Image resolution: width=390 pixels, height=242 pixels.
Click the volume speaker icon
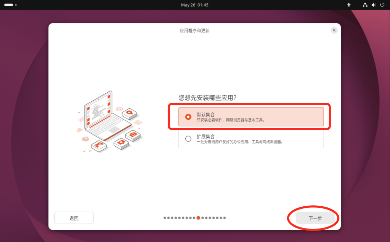tap(374, 5)
